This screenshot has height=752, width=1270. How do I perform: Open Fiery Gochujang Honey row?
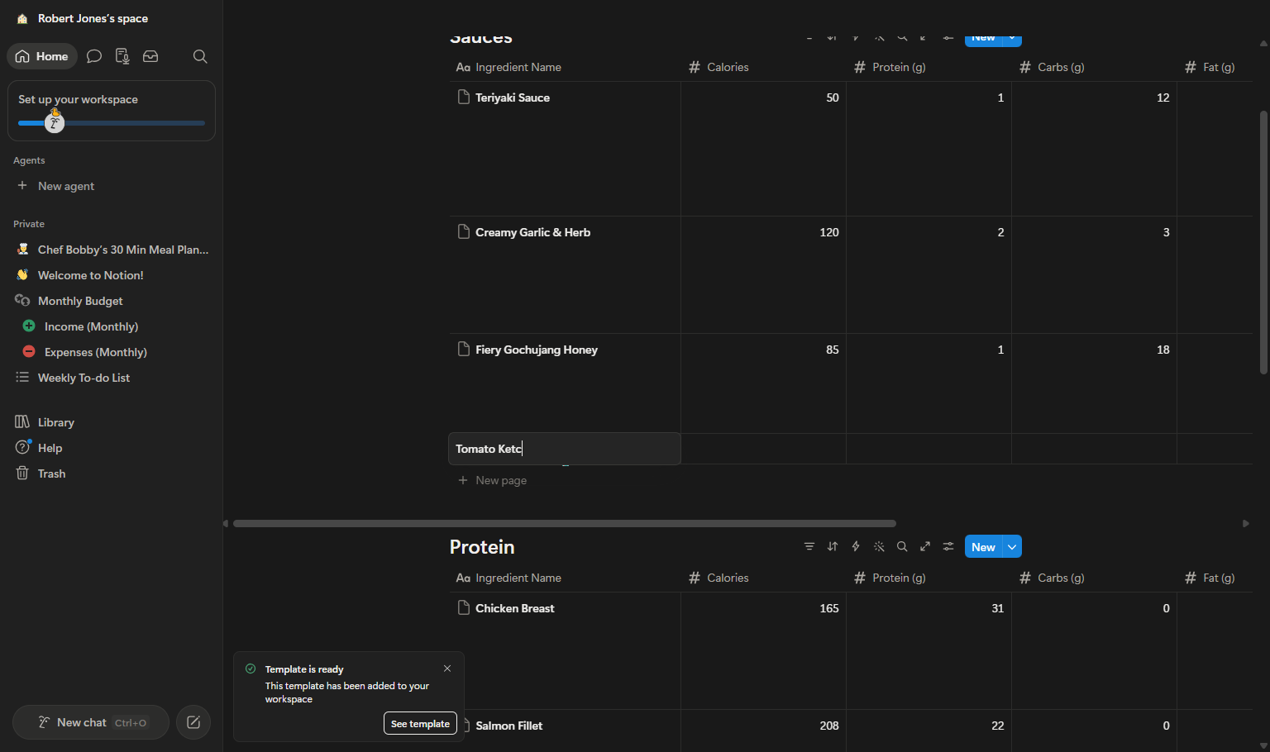[x=536, y=350]
